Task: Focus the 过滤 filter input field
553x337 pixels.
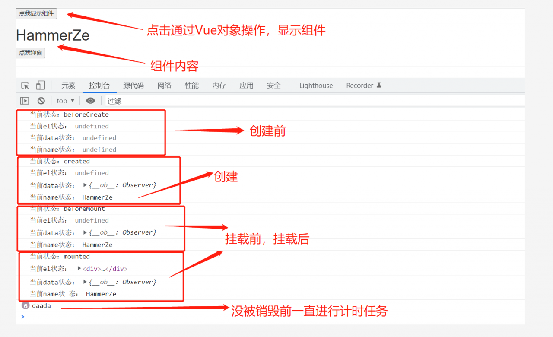Action: click(302, 101)
